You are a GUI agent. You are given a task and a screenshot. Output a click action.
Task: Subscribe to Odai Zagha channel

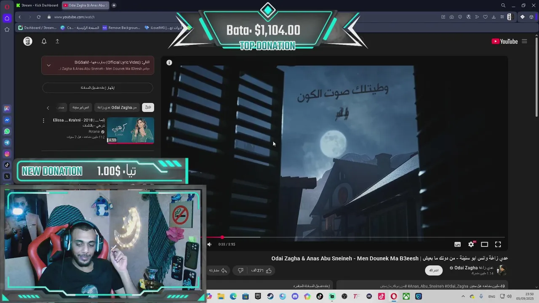point(434,270)
